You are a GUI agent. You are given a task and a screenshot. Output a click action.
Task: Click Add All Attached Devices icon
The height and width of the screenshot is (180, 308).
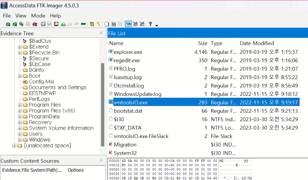tap(15, 24)
